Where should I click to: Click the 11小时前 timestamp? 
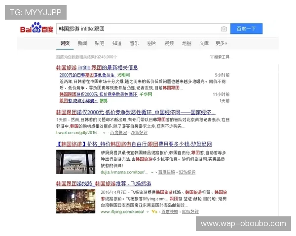click(221, 94)
